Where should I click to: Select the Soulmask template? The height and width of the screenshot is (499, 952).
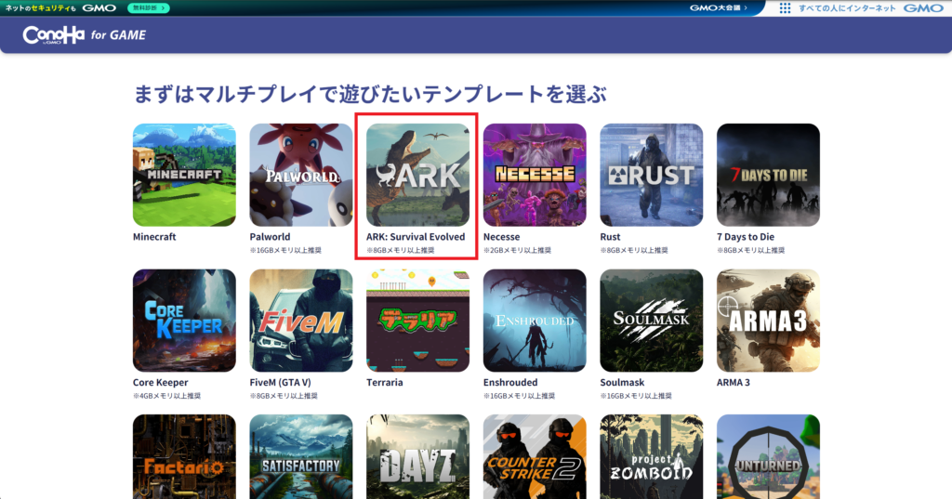651,320
